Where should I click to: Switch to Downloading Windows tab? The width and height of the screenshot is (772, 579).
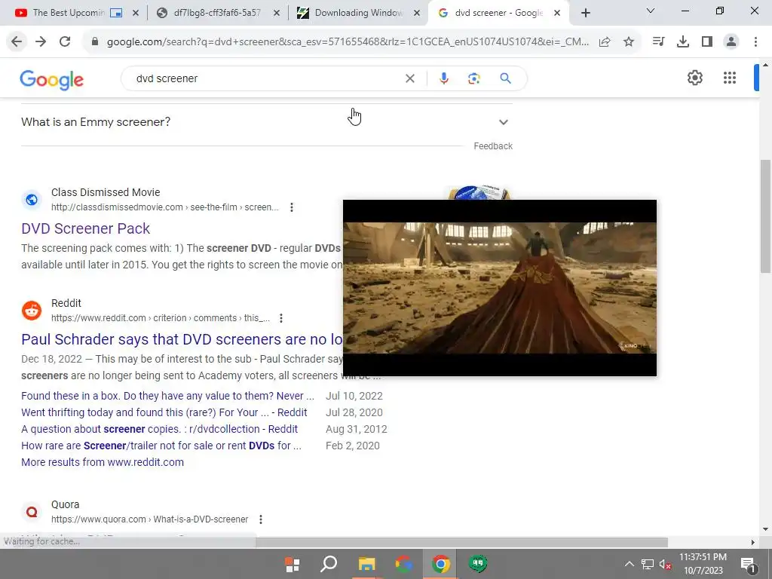click(x=358, y=13)
